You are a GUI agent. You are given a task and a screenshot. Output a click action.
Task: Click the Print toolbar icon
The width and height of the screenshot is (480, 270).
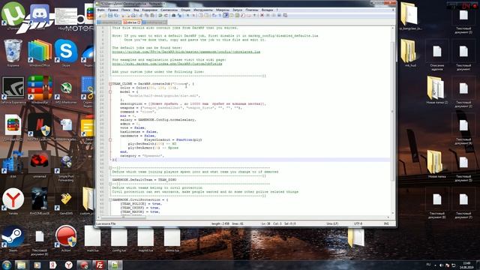[x=133, y=15]
